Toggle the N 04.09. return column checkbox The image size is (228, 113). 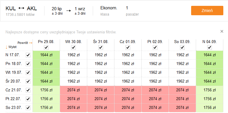point(209,47)
